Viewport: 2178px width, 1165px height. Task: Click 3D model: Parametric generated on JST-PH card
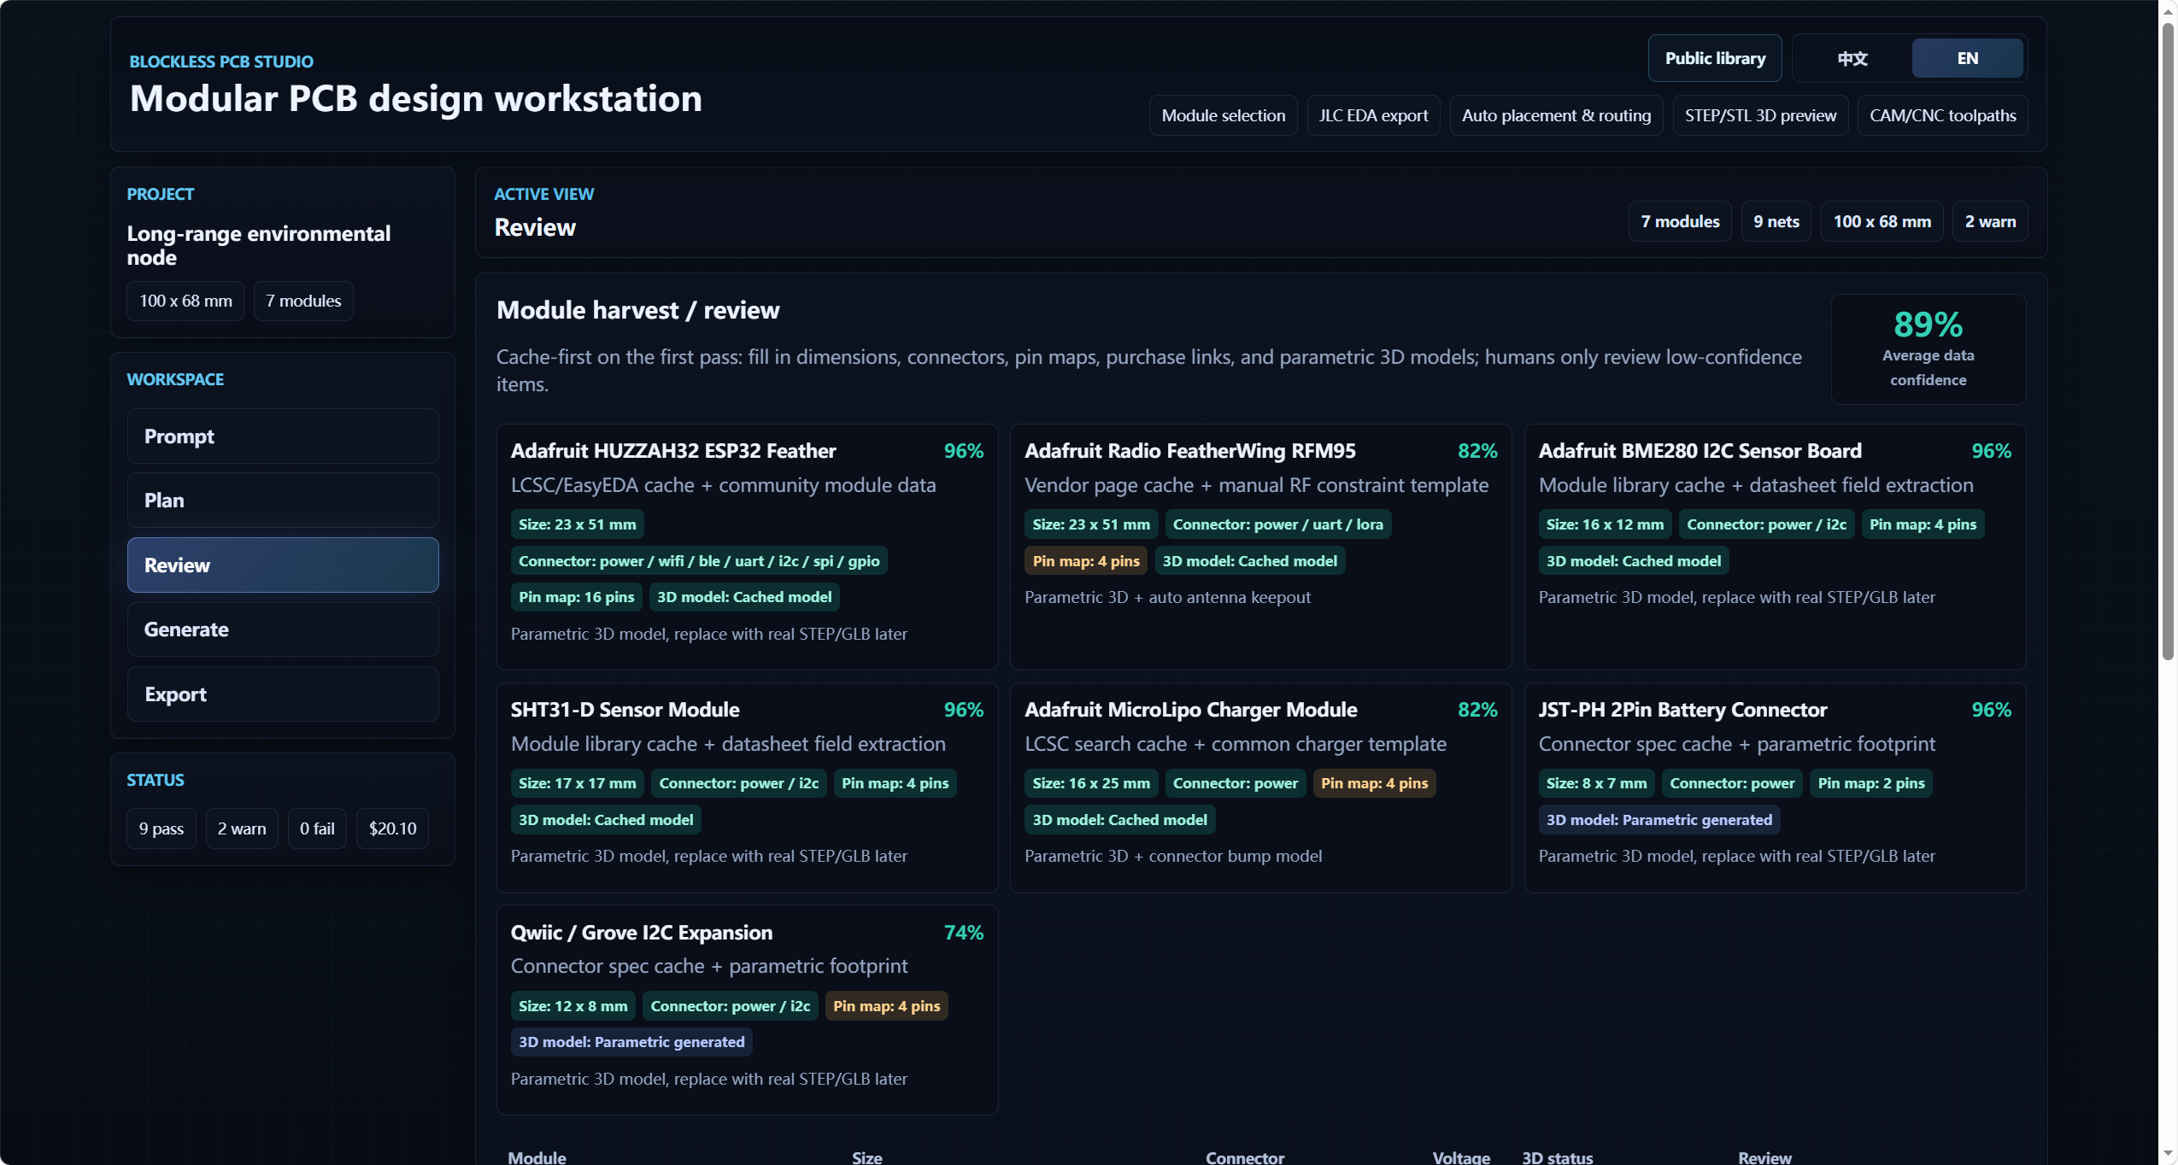pos(1658,820)
